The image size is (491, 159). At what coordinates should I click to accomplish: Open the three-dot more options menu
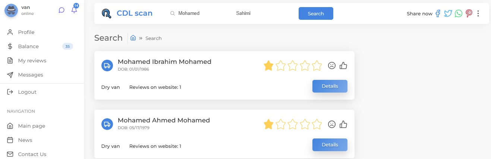pos(478,13)
